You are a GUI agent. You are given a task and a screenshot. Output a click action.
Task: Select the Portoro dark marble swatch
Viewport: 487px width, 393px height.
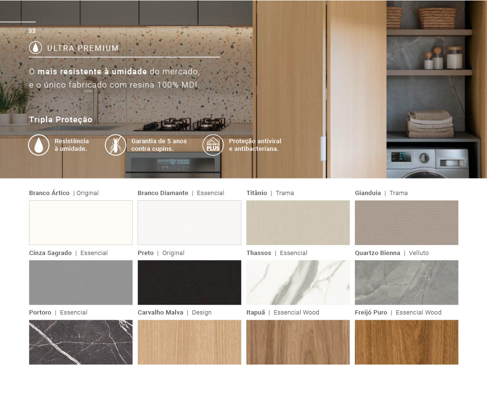point(81,342)
